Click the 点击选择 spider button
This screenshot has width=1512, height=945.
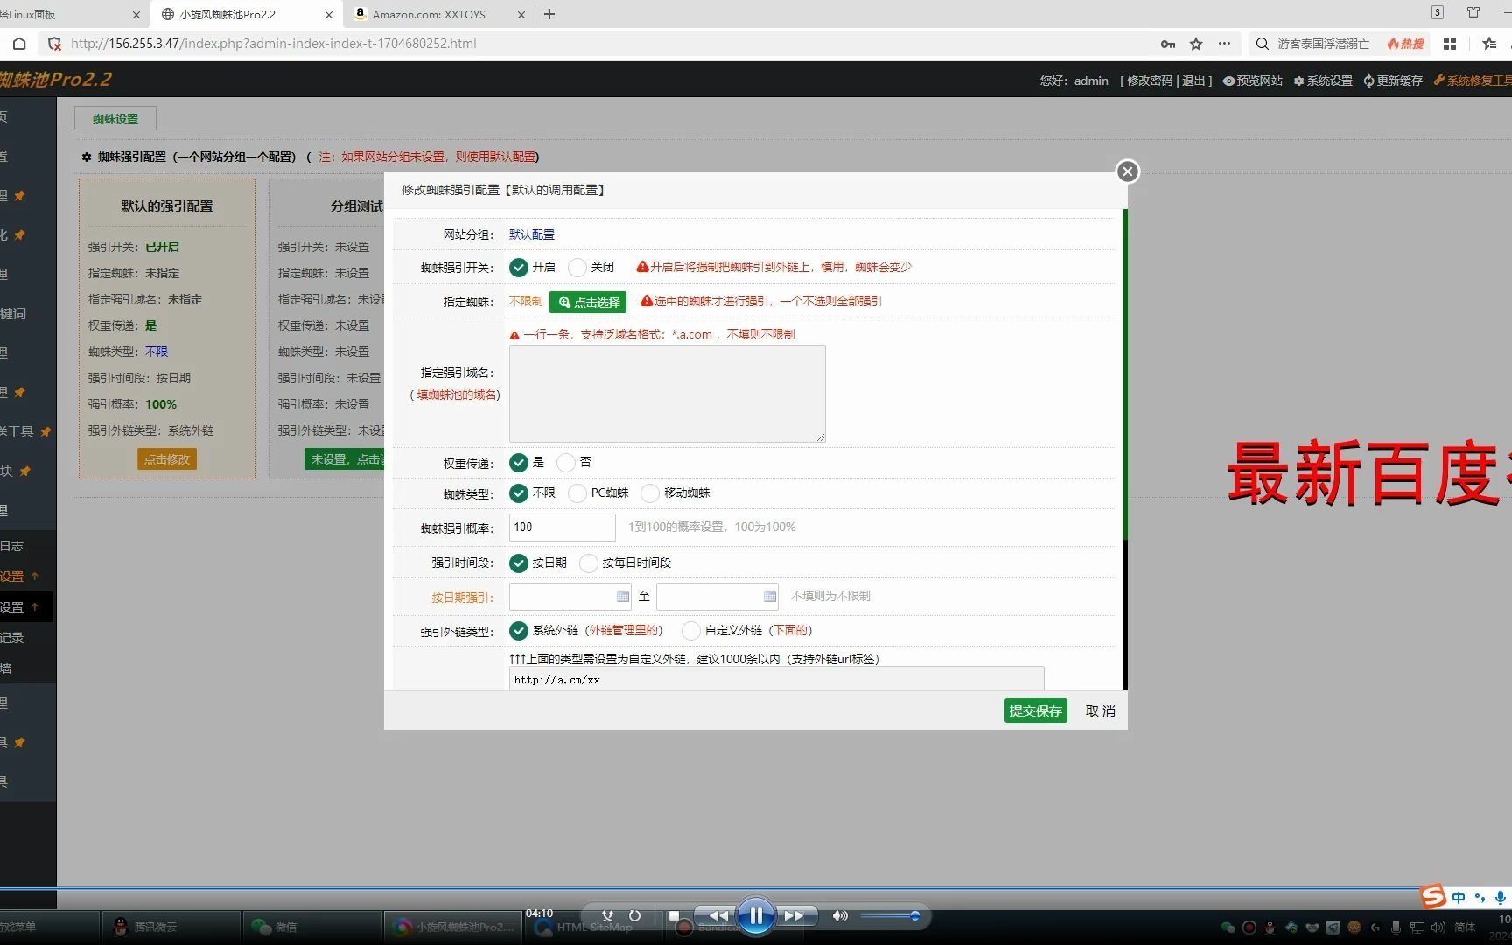(x=588, y=302)
